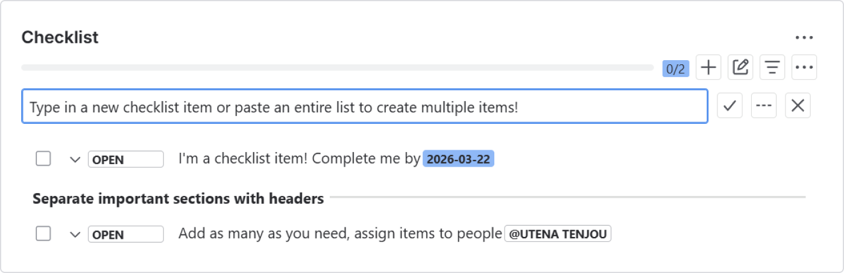The width and height of the screenshot is (844, 273).
Task: Expand chevron beside second OPEN status
Action: (x=75, y=234)
